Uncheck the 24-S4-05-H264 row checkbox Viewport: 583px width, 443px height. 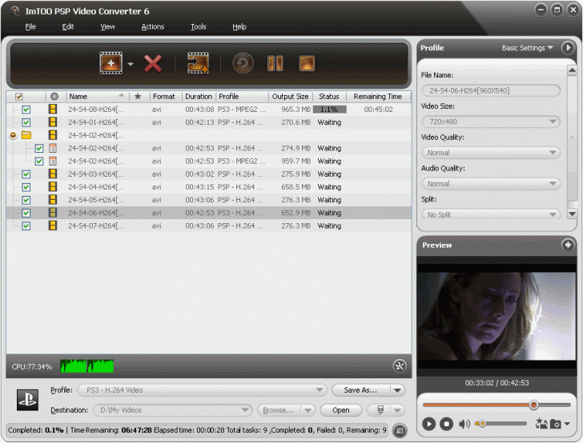point(26,200)
